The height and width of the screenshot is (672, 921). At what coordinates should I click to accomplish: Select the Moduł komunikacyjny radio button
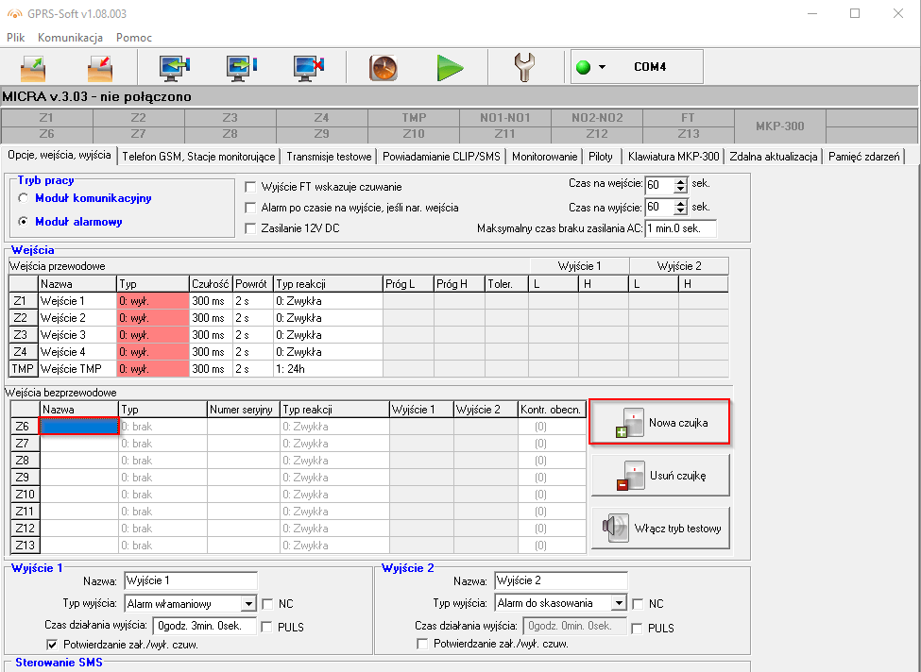[x=24, y=199]
